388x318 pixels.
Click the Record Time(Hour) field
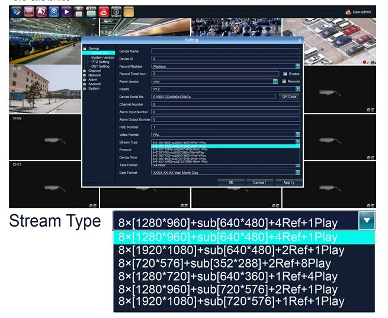click(x=215, y=74)
